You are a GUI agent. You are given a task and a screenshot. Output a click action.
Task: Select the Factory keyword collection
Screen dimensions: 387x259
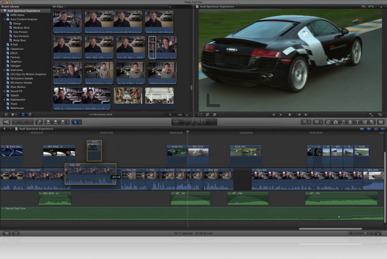[15, 57]
